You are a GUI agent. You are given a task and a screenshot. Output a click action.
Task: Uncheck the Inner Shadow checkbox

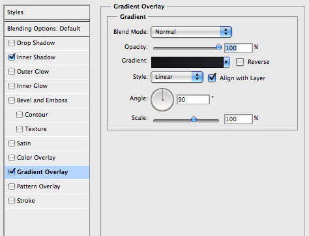tap(12, 57)
